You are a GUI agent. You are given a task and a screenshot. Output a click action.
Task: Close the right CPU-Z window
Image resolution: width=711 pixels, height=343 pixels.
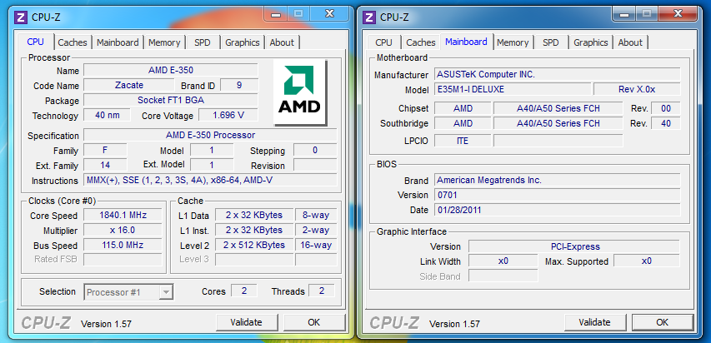(678, 14)
